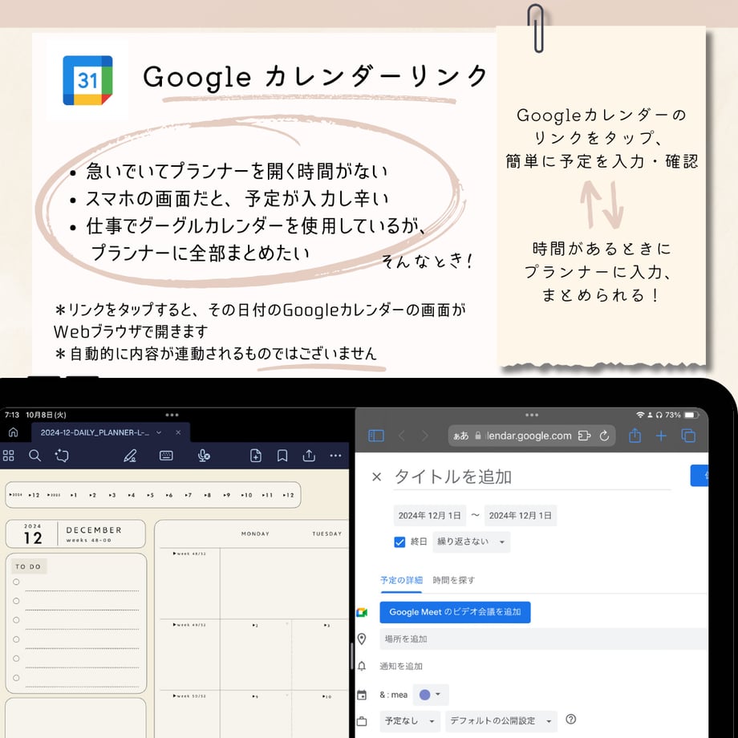Screen dimensions: 738x738
Task: Open month tab ▸7 in planner navigation strip
Action: (x=189, y=495)
